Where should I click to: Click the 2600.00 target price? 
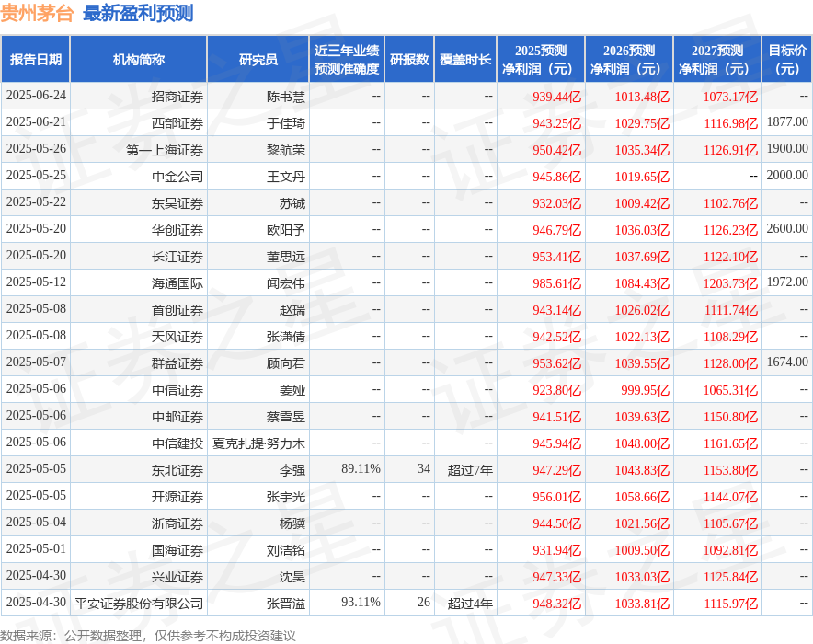[787, 229]
